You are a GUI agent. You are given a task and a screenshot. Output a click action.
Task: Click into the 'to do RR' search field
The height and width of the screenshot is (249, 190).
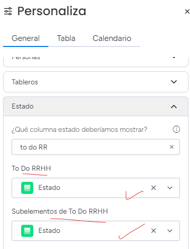pos(96,147)
